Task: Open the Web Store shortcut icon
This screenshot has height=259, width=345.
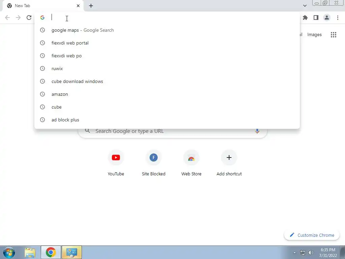Action: click(x=191, y=157)
